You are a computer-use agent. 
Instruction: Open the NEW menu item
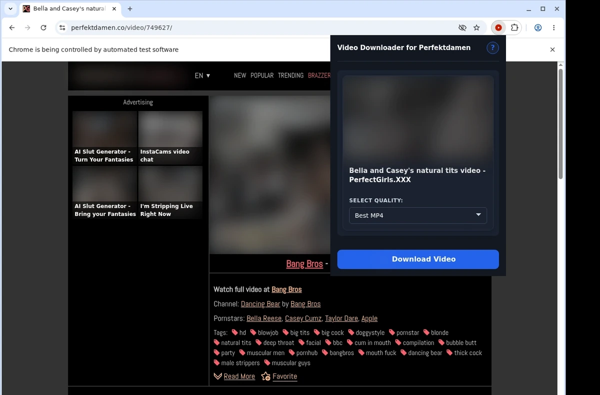tap(240, 75)
